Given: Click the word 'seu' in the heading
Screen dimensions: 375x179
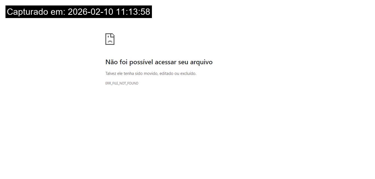Looking at the screenshot, I should click(183, 62).
